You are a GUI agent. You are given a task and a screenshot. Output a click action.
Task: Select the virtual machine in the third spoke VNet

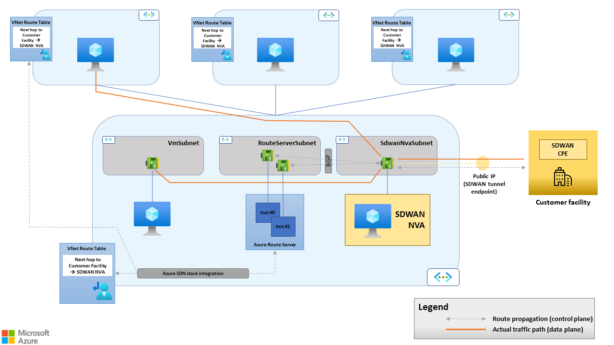coord(456,54)
